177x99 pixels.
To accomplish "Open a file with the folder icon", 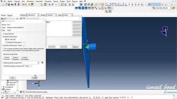I will [x=6, y=5].
